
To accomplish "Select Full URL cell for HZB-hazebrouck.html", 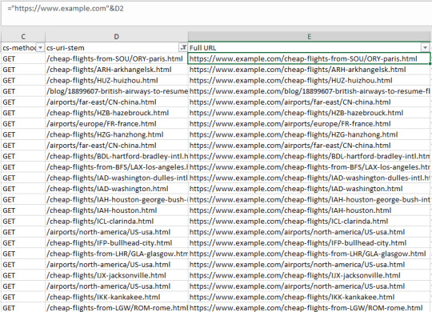I will [309, 113].
